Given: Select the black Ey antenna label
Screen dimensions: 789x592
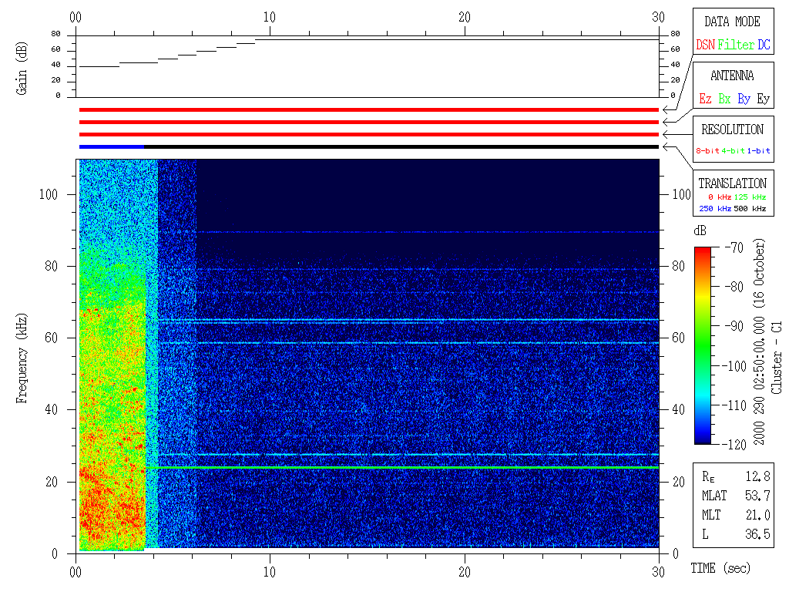Looking at the screenshot, I should pyautogui.click(x=763, y=99).
